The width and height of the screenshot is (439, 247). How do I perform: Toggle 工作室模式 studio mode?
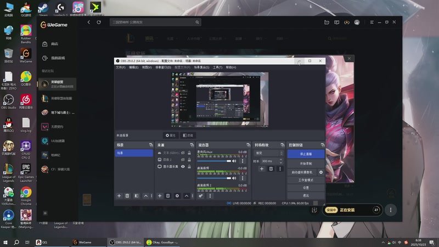[x=306, y=180]
